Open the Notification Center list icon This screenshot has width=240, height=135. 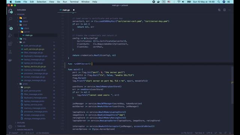tap(228, 1)
